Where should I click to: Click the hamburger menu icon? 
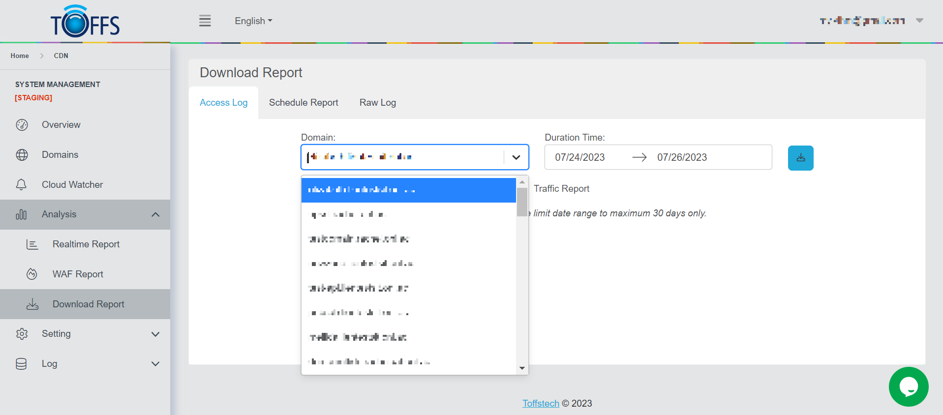point(205,21)
